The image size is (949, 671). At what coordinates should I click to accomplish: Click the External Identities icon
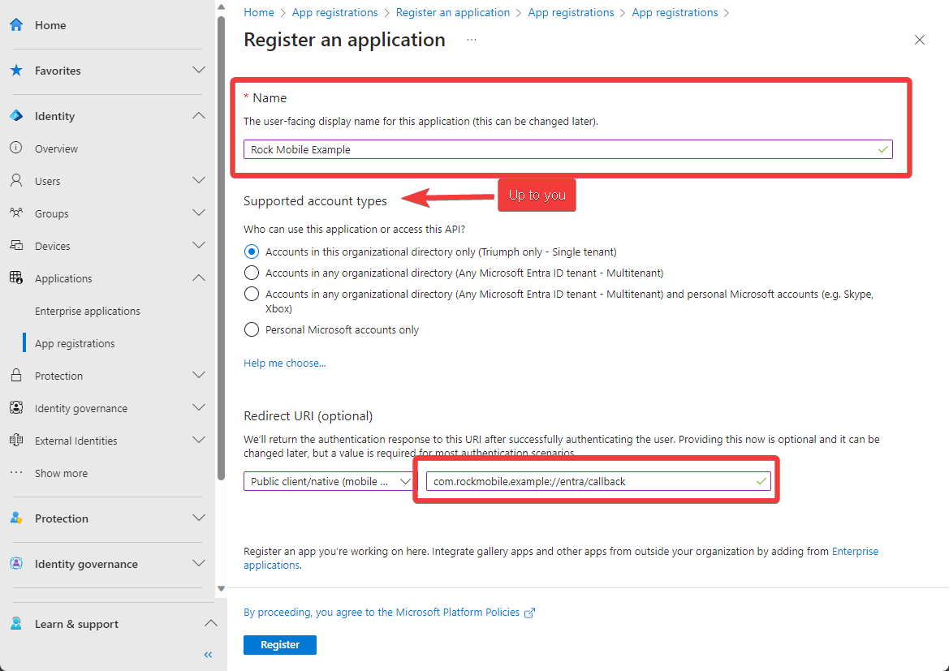pos(16,440)
